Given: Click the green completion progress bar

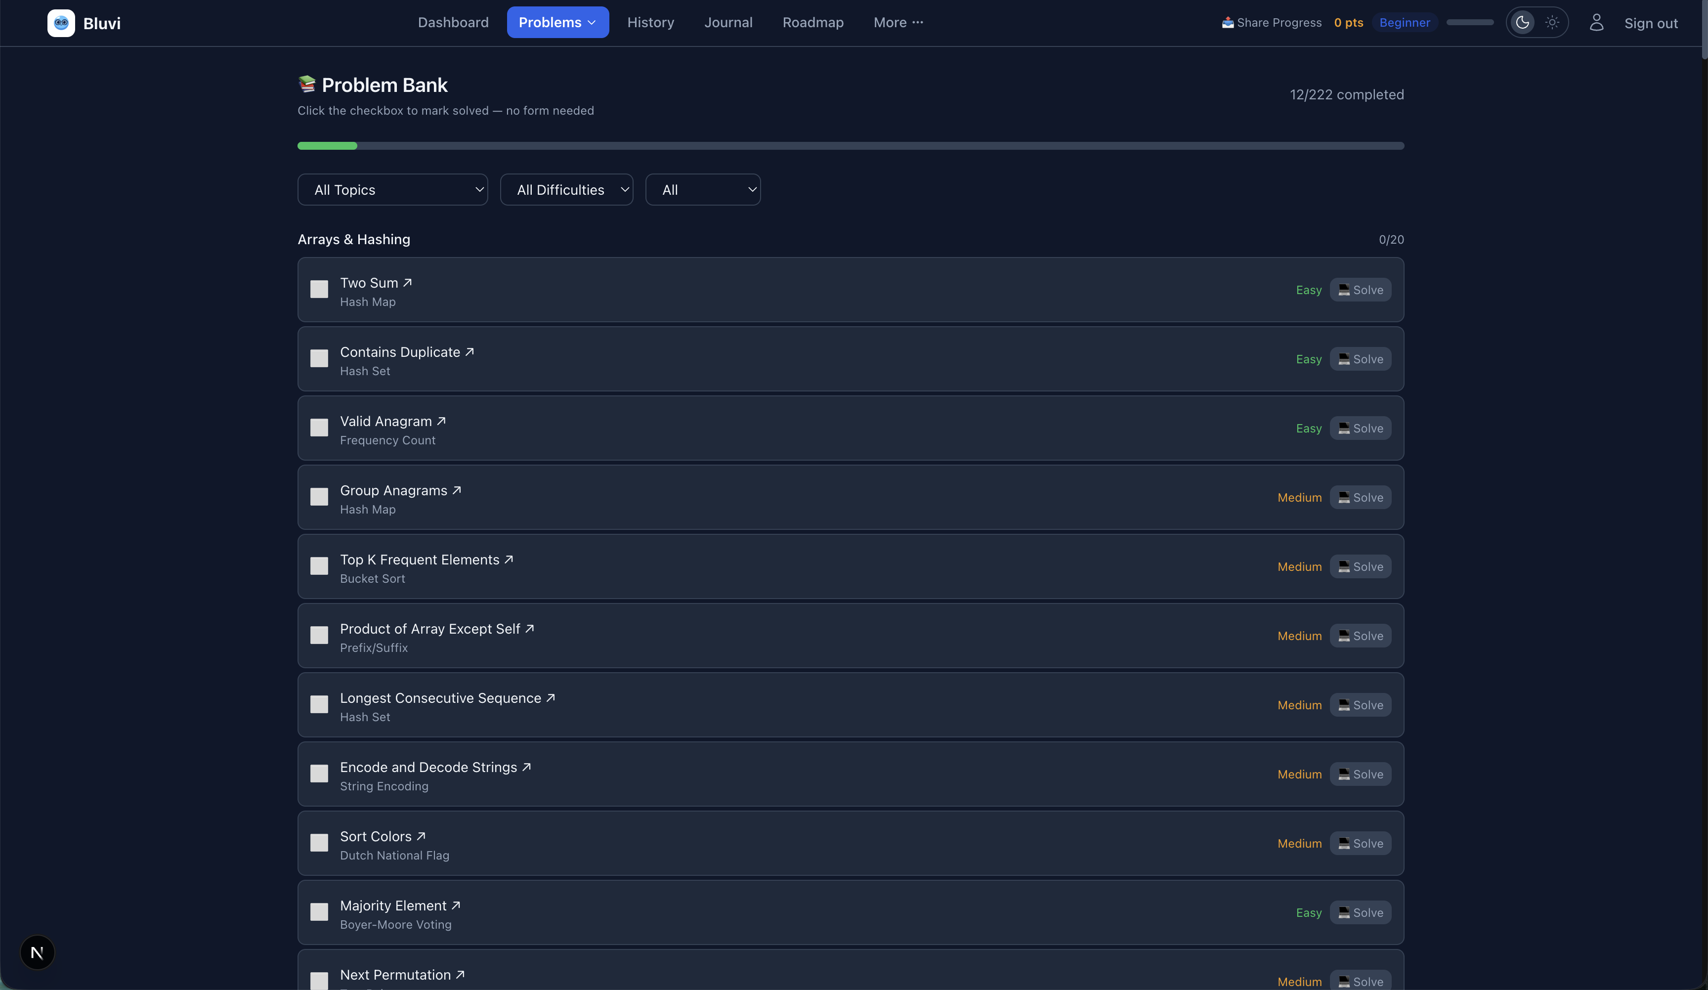Looking at the screenshot, I should [x=327, y=146].
